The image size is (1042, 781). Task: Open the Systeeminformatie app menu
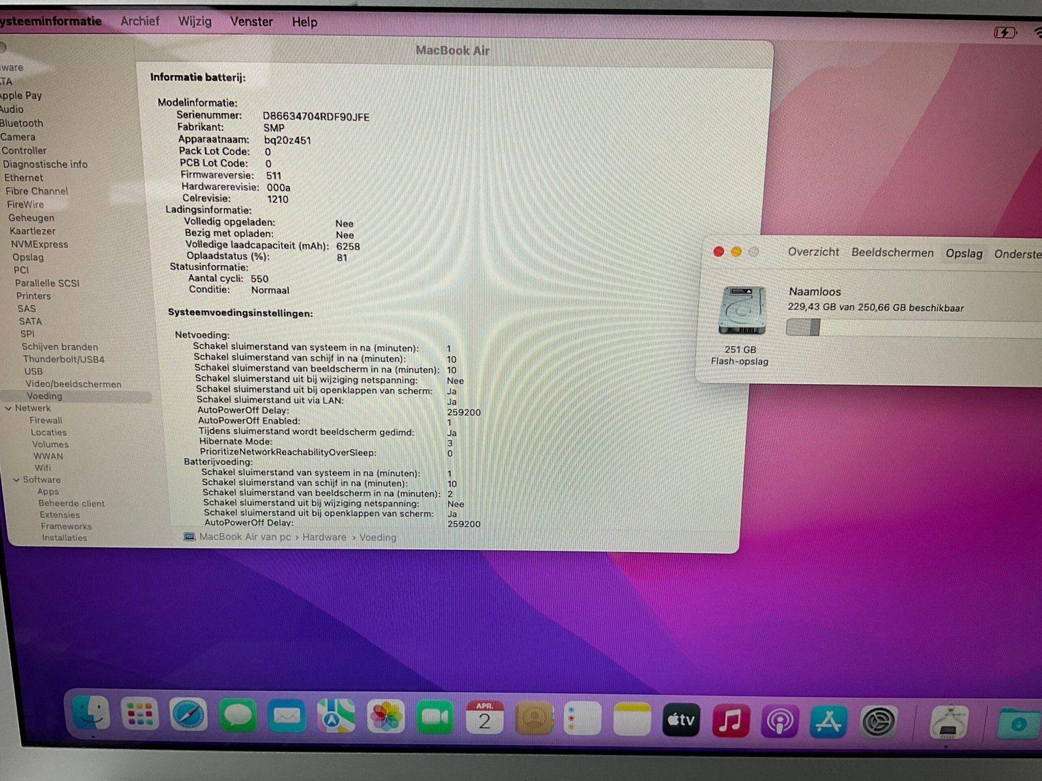pos(51,21)
